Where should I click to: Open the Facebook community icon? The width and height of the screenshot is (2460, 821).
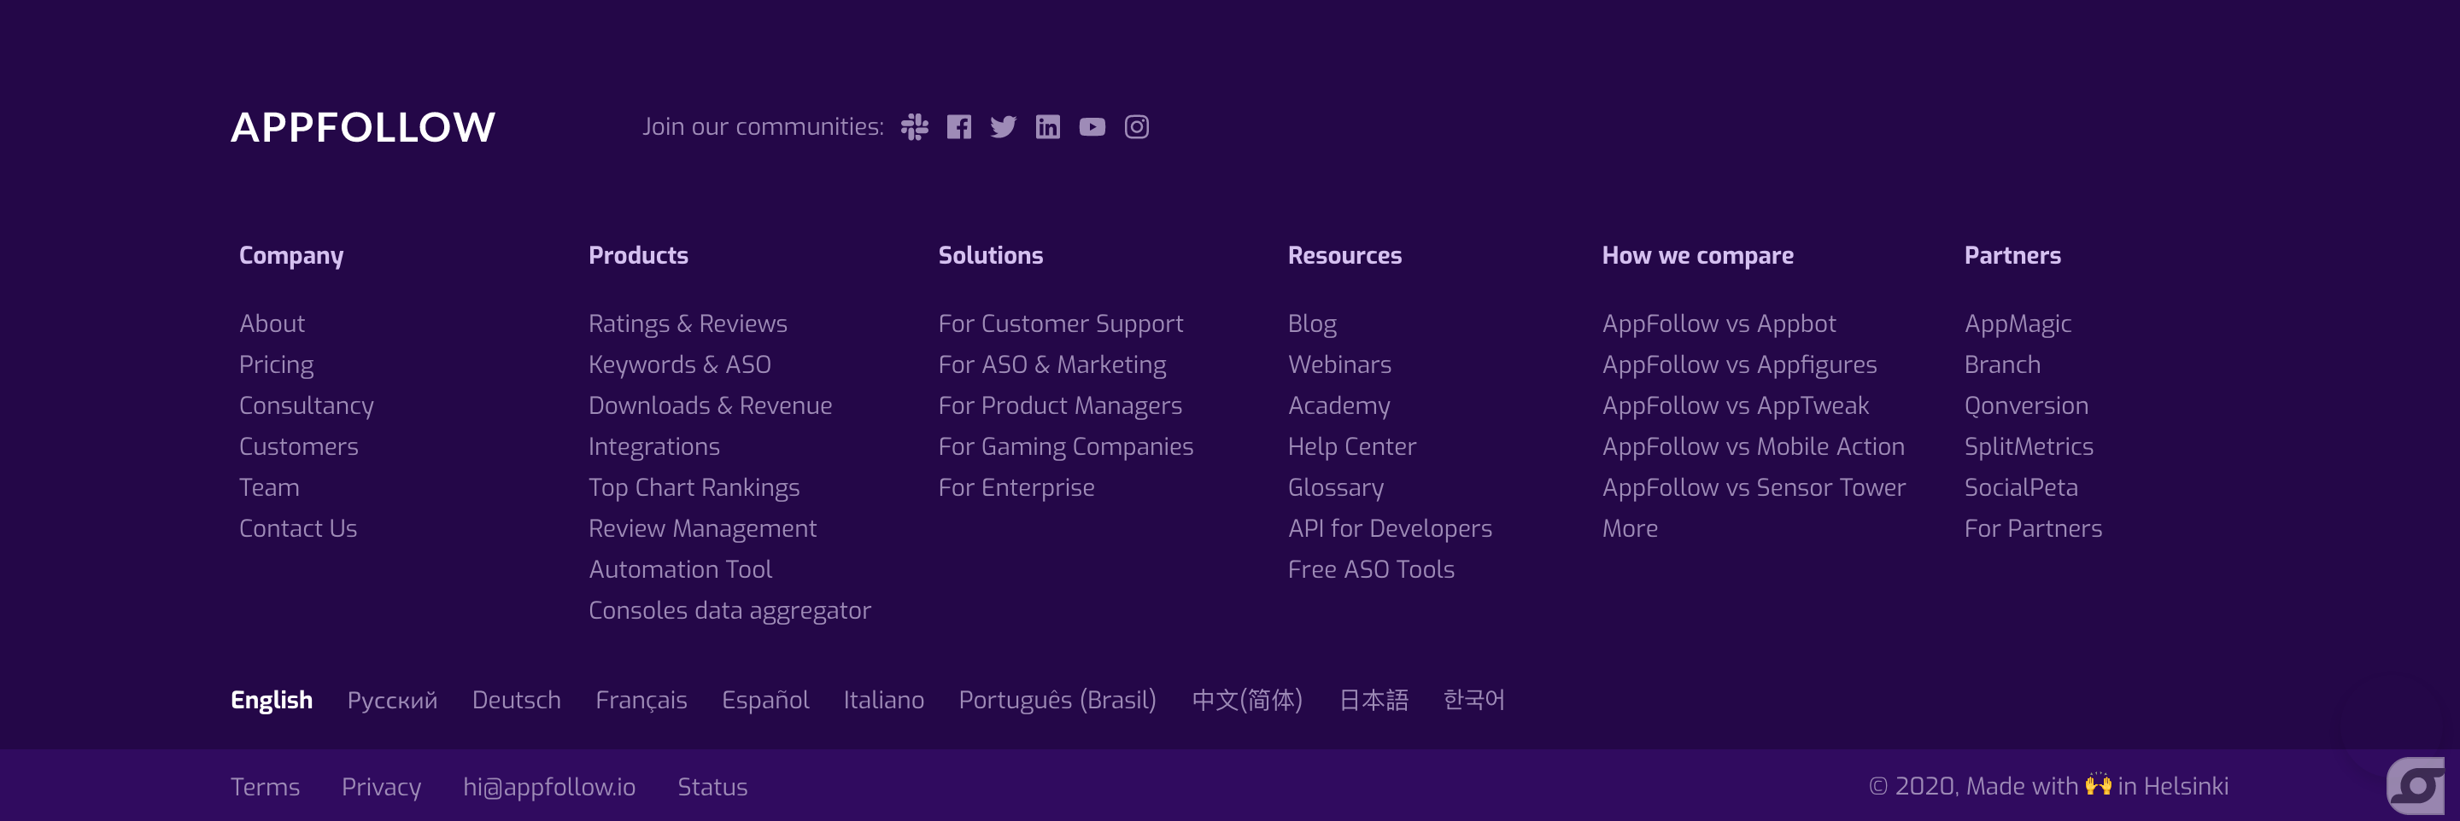click(x=958, y=127)
